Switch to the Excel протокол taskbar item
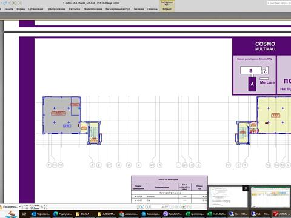 point(194,214)
